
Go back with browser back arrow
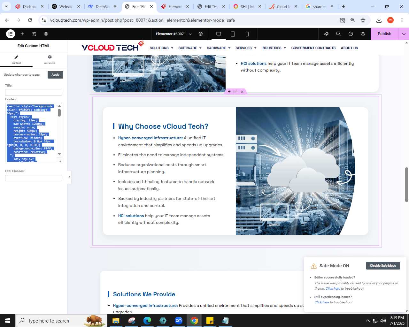coord(7,20)
